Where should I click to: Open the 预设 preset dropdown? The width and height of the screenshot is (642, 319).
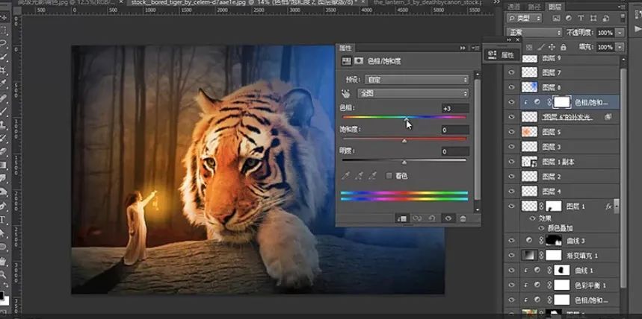(413, 79)
